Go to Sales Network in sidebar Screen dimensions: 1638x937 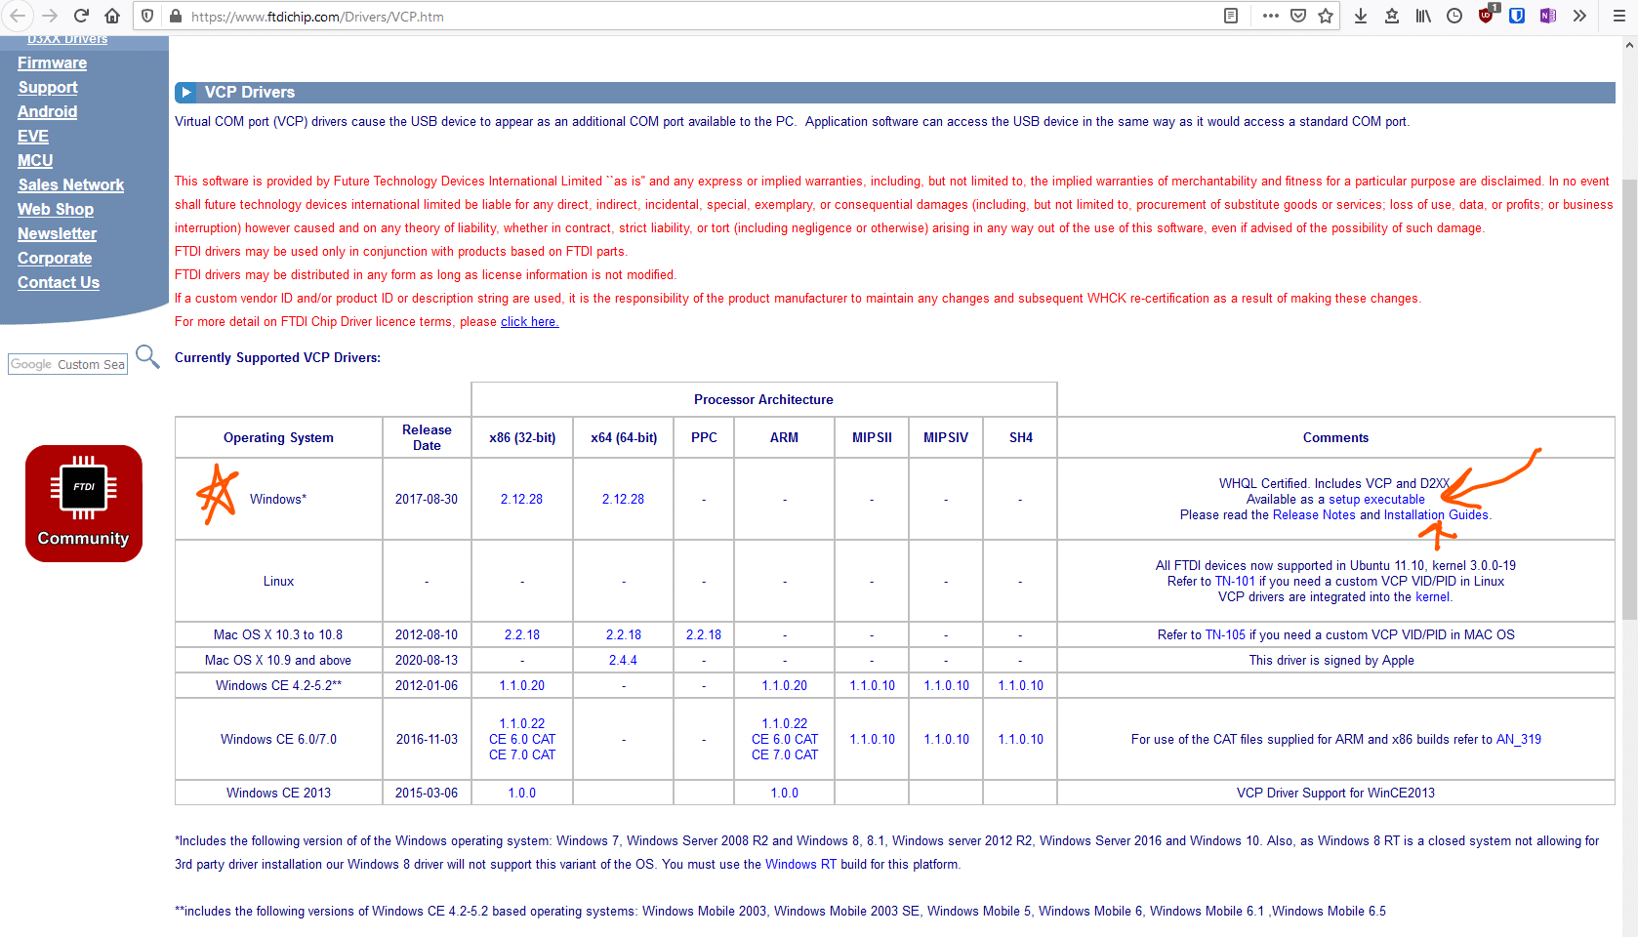tap(70, 184)
